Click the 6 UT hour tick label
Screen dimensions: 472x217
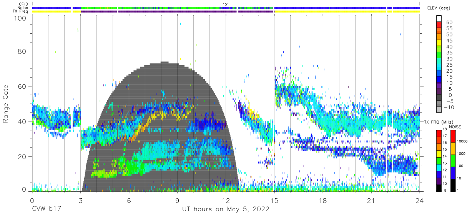129,201
